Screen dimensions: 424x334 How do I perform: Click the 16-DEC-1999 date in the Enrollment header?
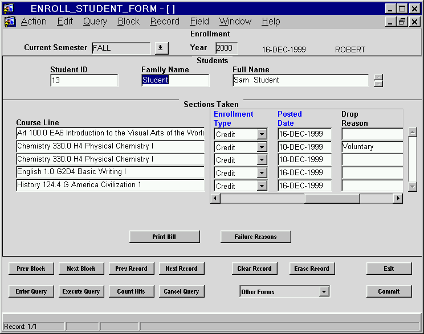pos(284,50)
